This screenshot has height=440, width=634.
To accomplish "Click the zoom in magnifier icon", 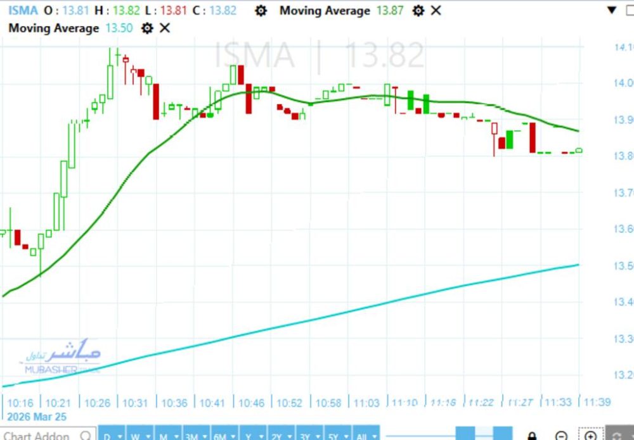I will (590, 435).
